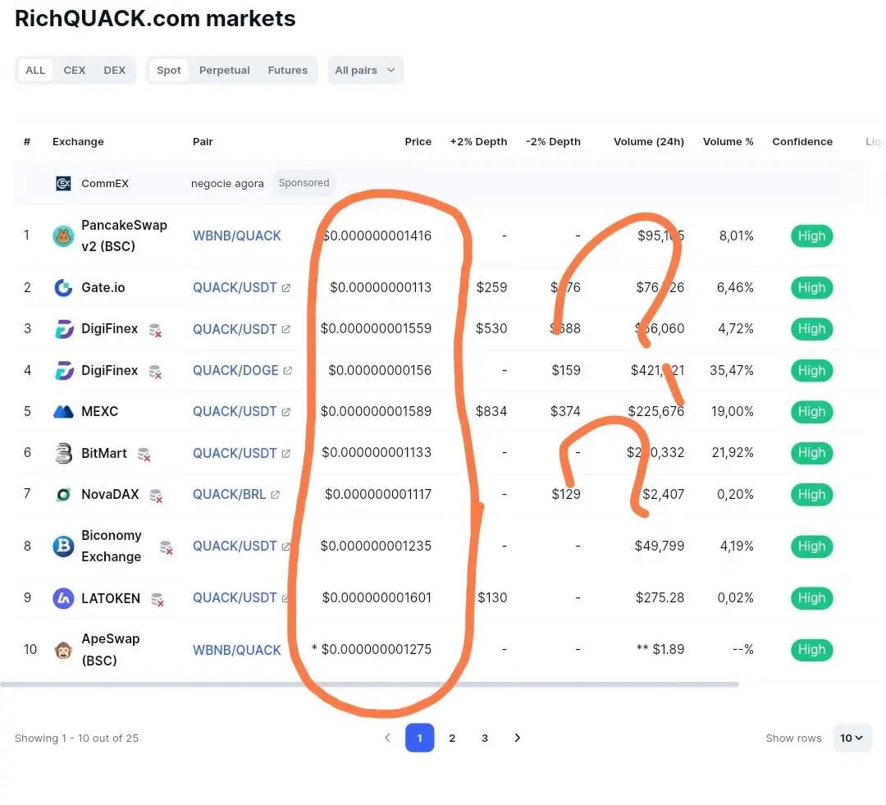Open QUACK/USDT pair on Gate.io
The image size is (886, 805).
click(235, 288)
